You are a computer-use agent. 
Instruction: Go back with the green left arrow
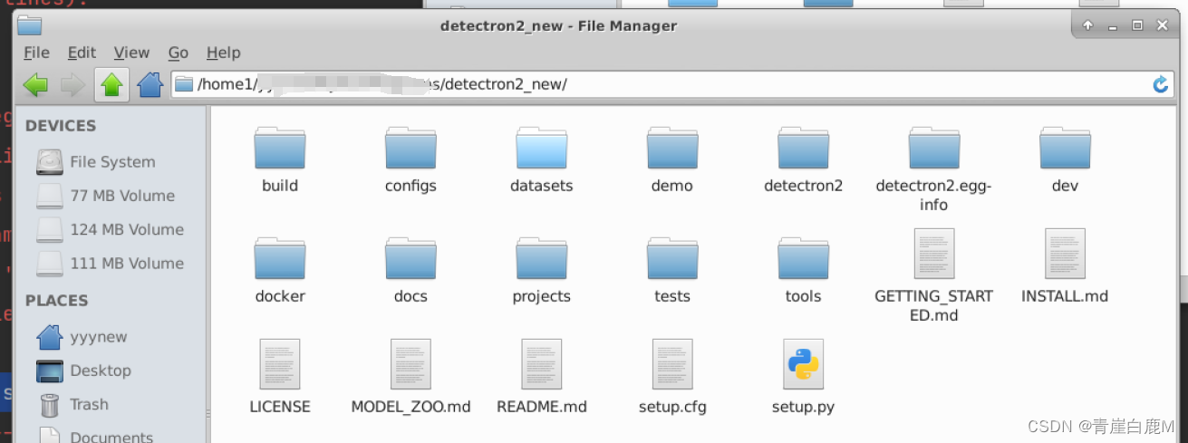click(x=35, y=85)
